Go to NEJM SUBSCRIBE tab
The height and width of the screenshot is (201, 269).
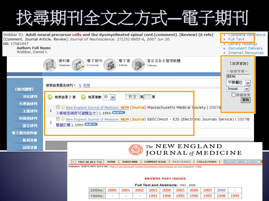tap(130, 162)
